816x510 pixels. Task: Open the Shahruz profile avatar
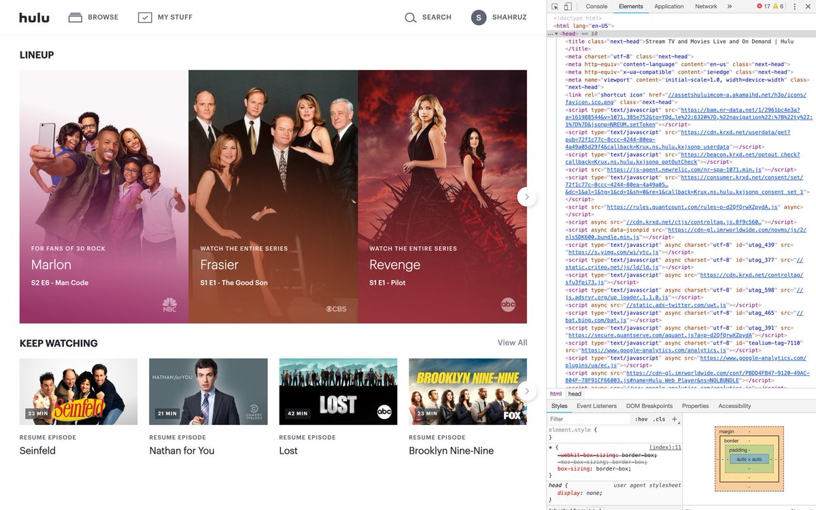click(479, 18)
